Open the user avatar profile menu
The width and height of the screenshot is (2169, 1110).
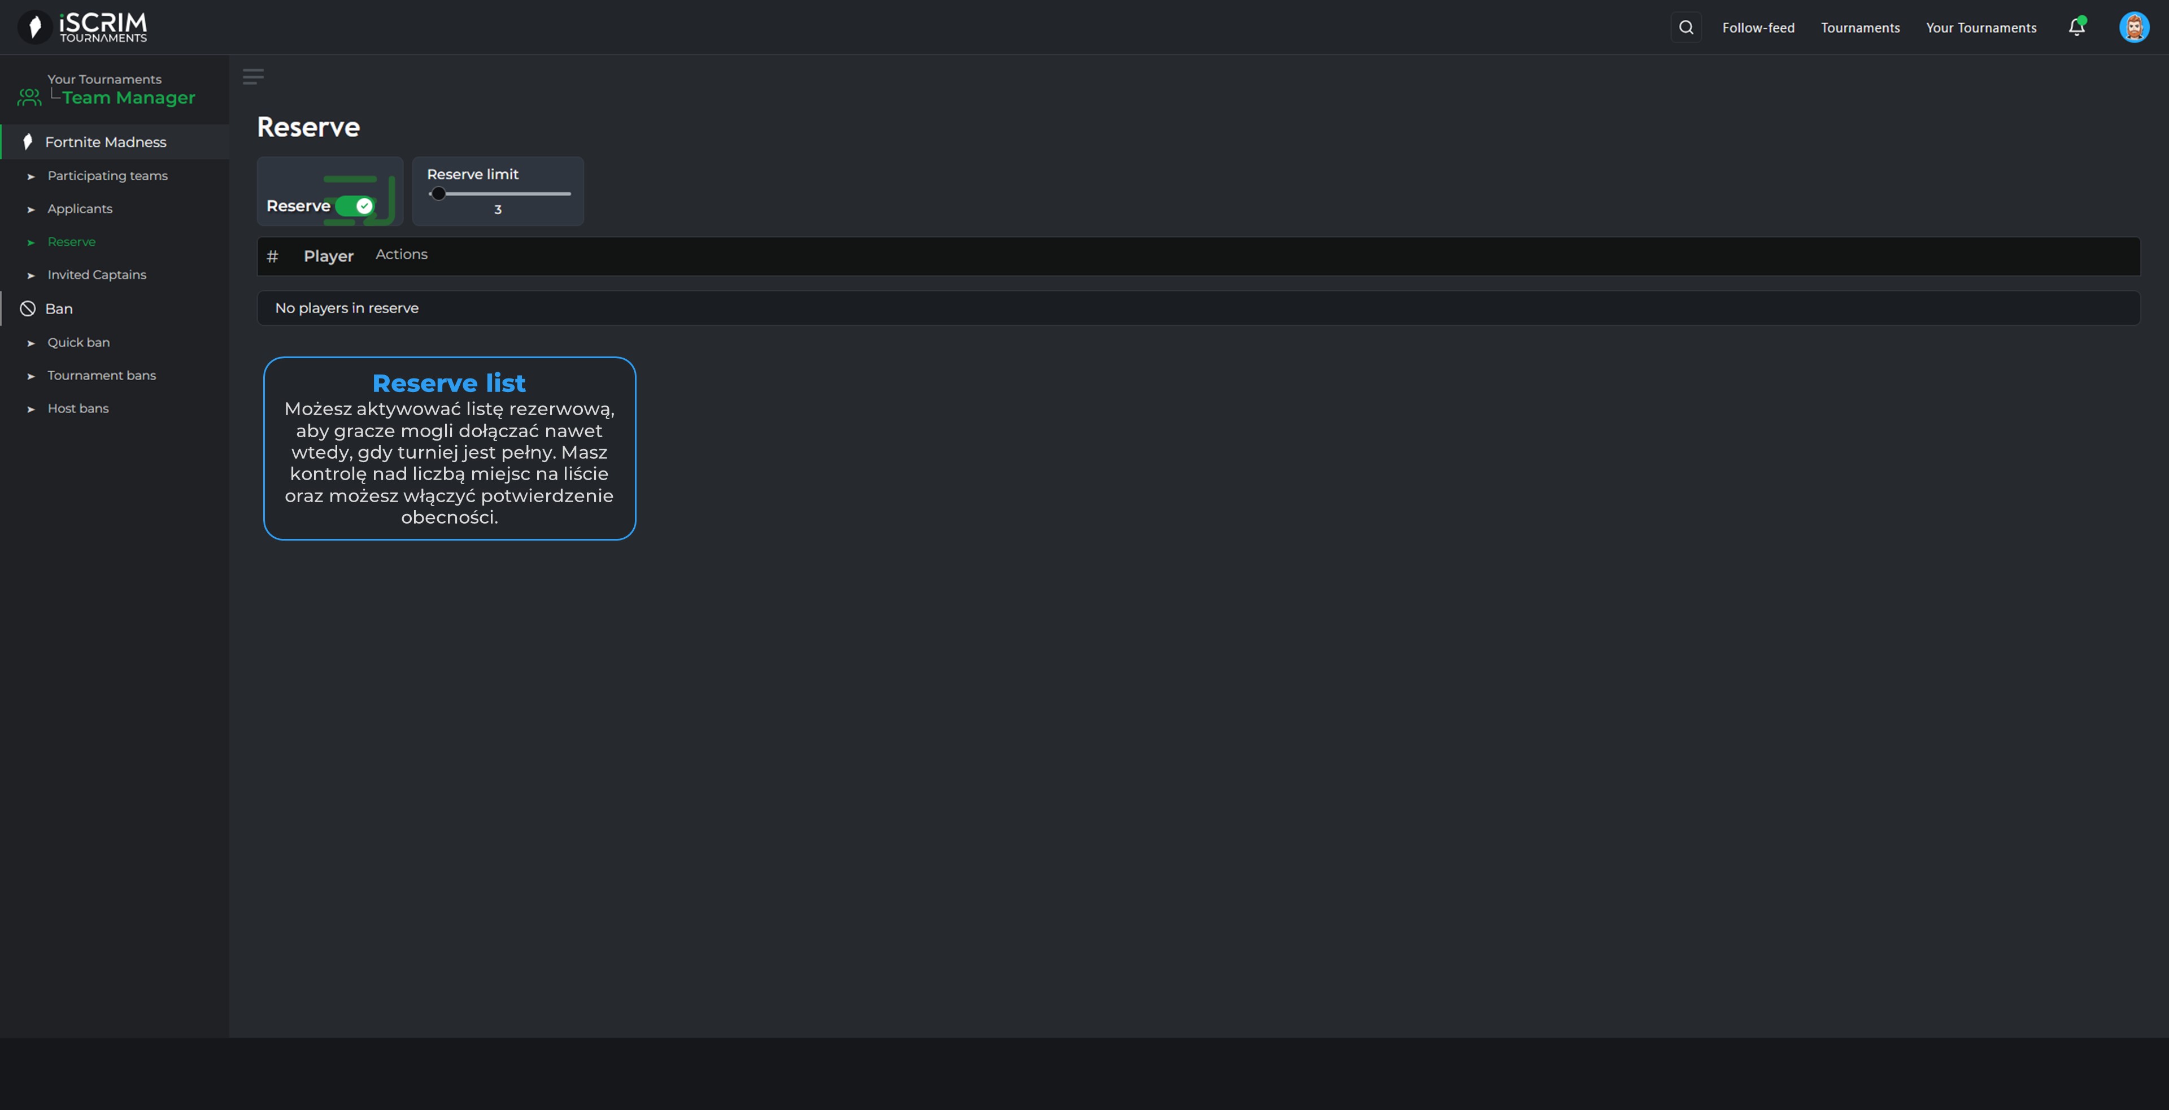(2133, 28)
